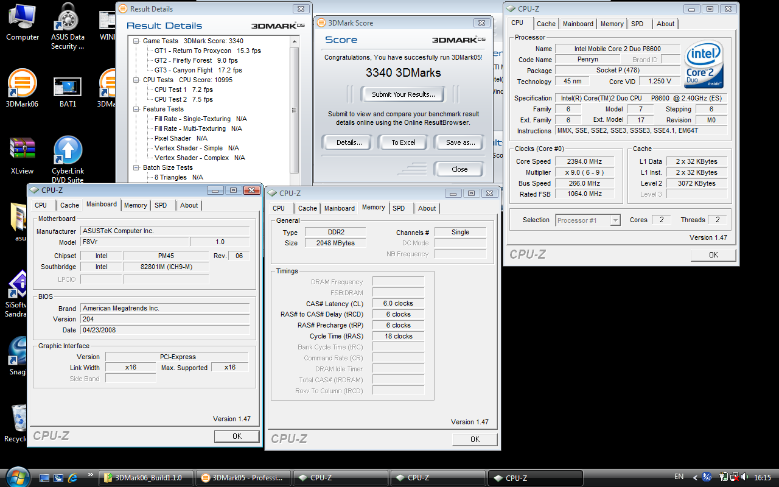Click the memory size value 2048 MBytes
779x487 pixels.
[334, 243]
